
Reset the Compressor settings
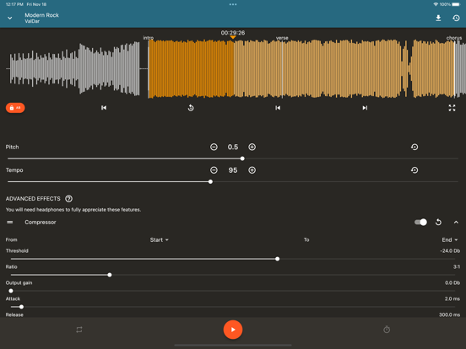(438, 223)
